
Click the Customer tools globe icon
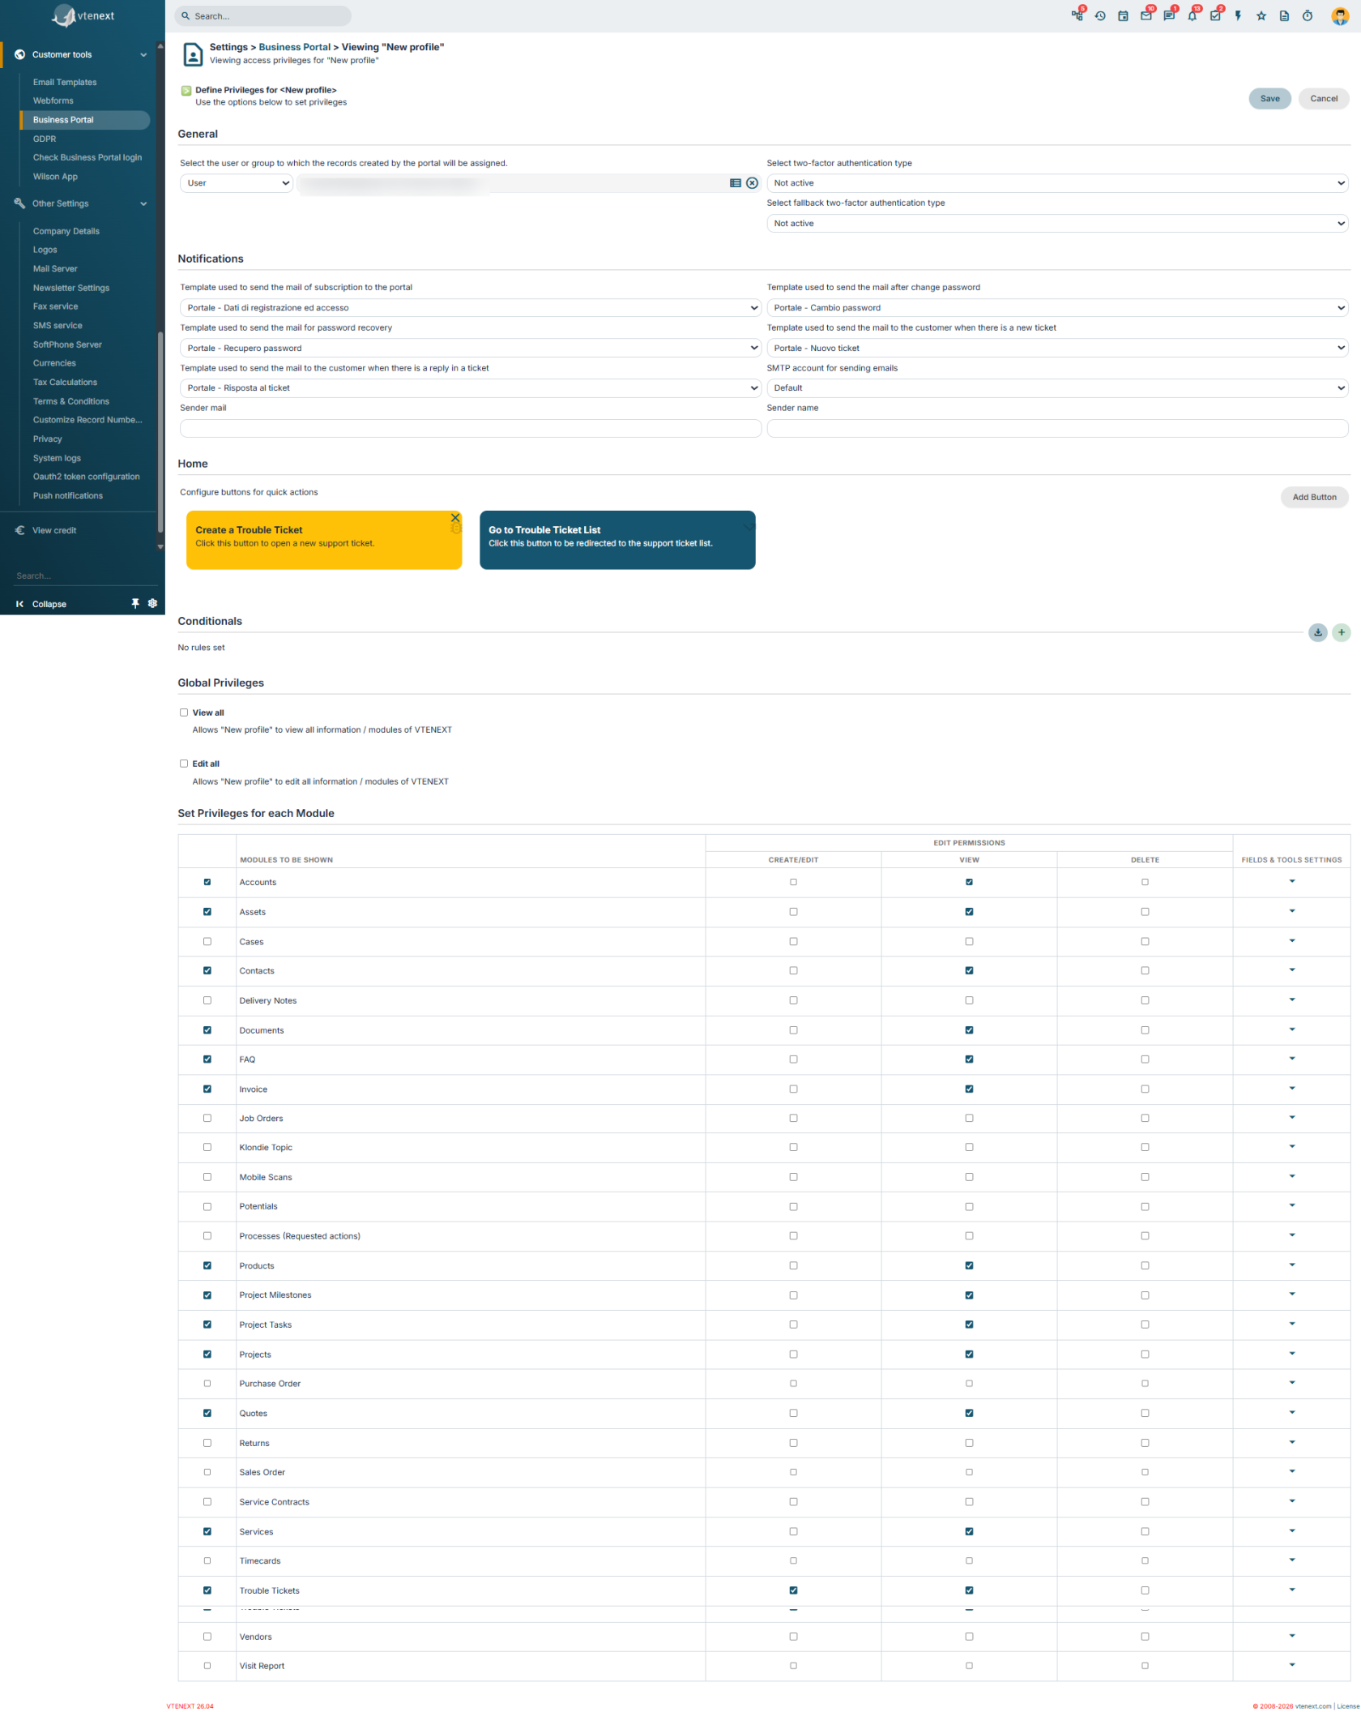[x=19, y=54]
